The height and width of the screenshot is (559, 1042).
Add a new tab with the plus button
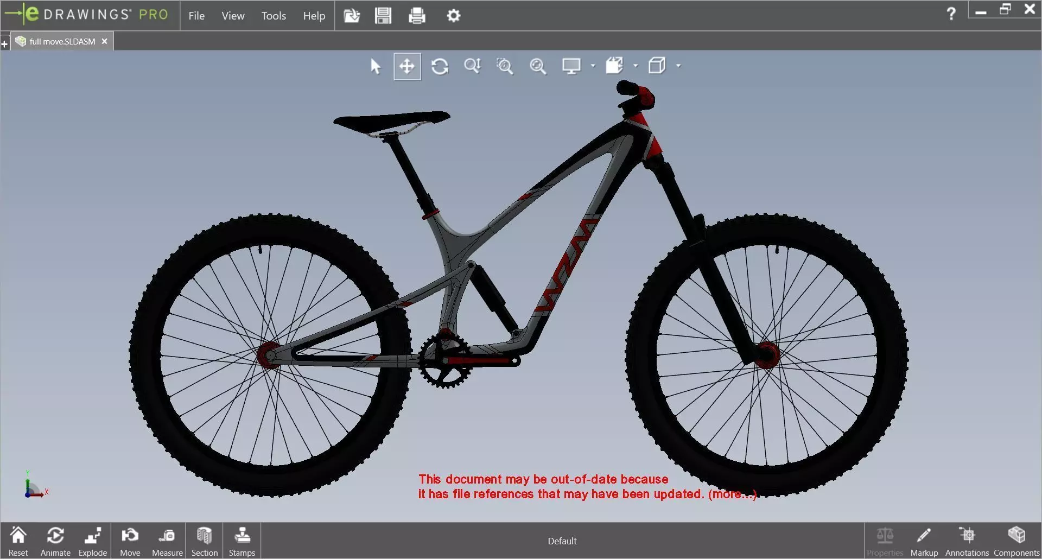[x=4, y=45]
